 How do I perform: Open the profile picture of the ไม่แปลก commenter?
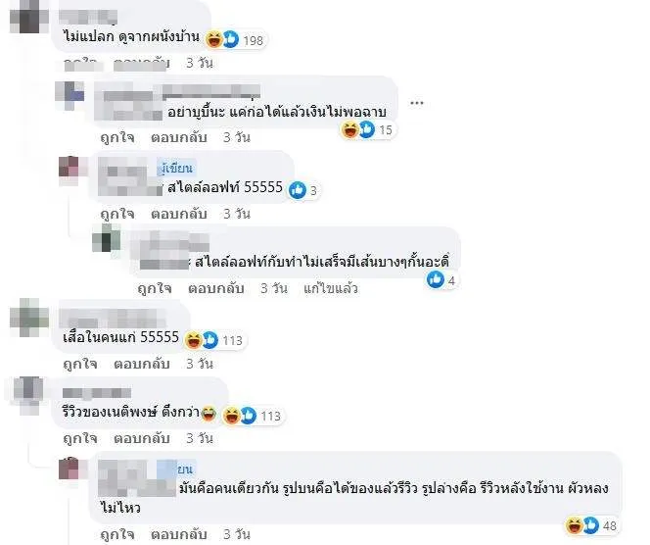(x=29, y=17)
